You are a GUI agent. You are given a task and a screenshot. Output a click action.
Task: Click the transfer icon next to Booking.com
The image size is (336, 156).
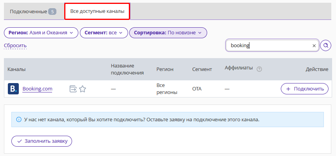click(x=73, y=89)
